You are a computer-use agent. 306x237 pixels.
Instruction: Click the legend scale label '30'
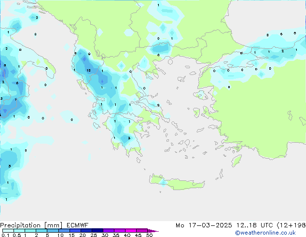105,235
